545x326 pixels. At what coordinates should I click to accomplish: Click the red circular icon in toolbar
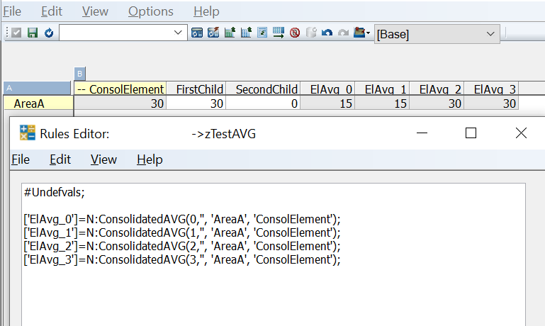coord(294,33)
